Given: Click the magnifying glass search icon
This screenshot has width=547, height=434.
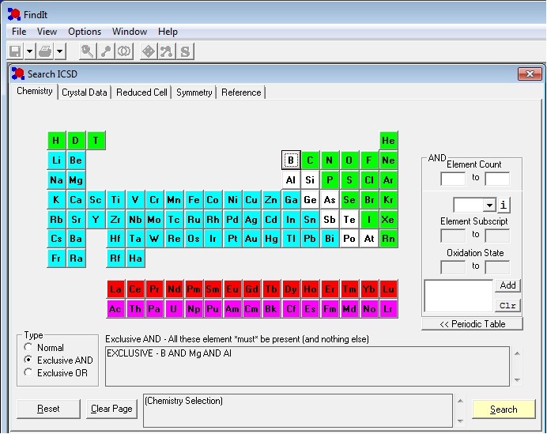Looking at the screenshot, I should tap(87, 51).
